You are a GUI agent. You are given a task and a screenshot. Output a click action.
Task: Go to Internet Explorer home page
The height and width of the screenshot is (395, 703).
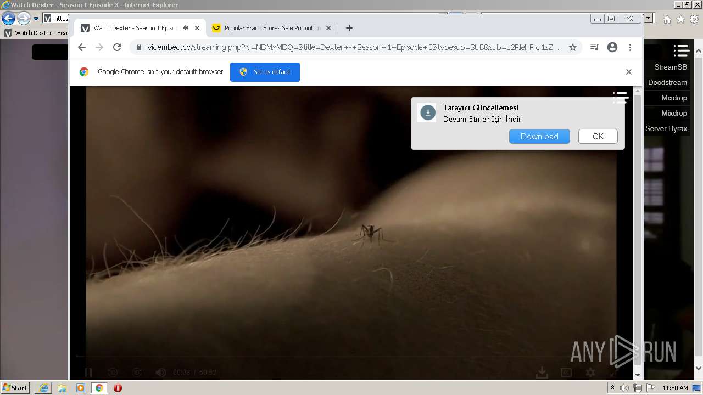[667, 19]
